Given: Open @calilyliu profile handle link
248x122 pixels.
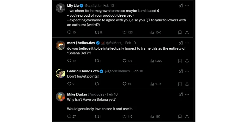Looking at the screenshot, I should 92,6.
